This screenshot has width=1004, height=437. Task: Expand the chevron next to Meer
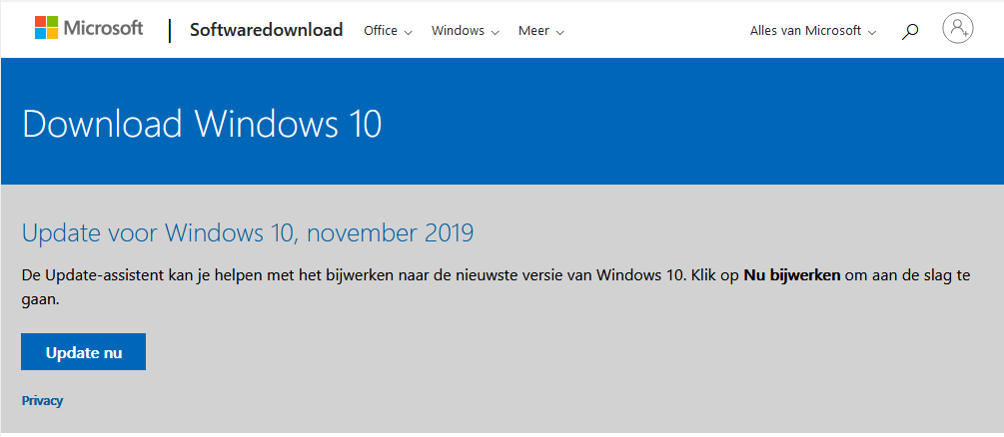click(559, 32)
